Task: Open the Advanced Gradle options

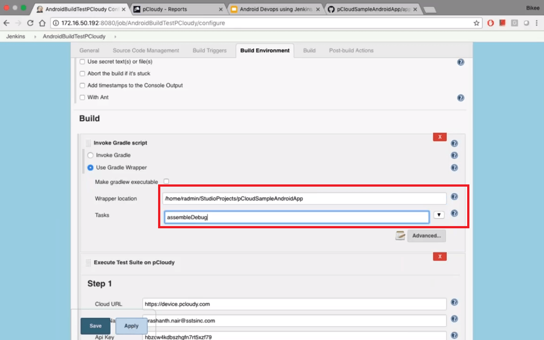Action: pyautogui.click(x=426, y=236)
